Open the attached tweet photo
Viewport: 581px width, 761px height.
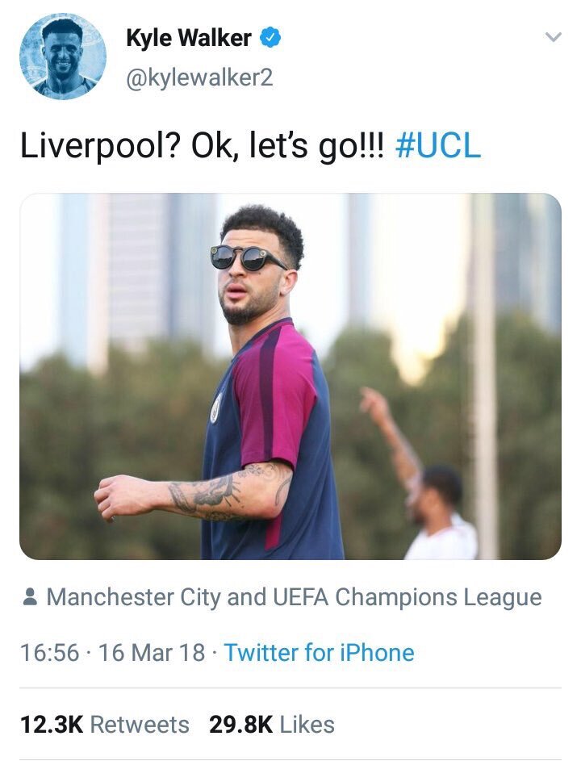point(290,376)
